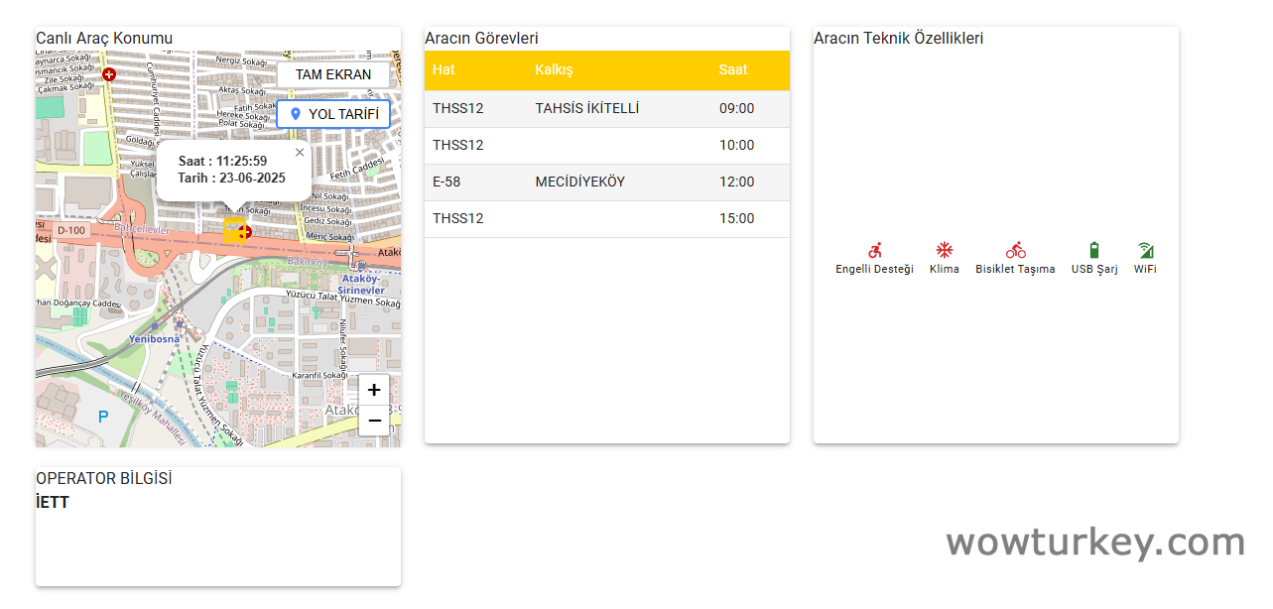Select the THSS12 15:00 task row
1273x609 pixels.
tap(606, 219)
